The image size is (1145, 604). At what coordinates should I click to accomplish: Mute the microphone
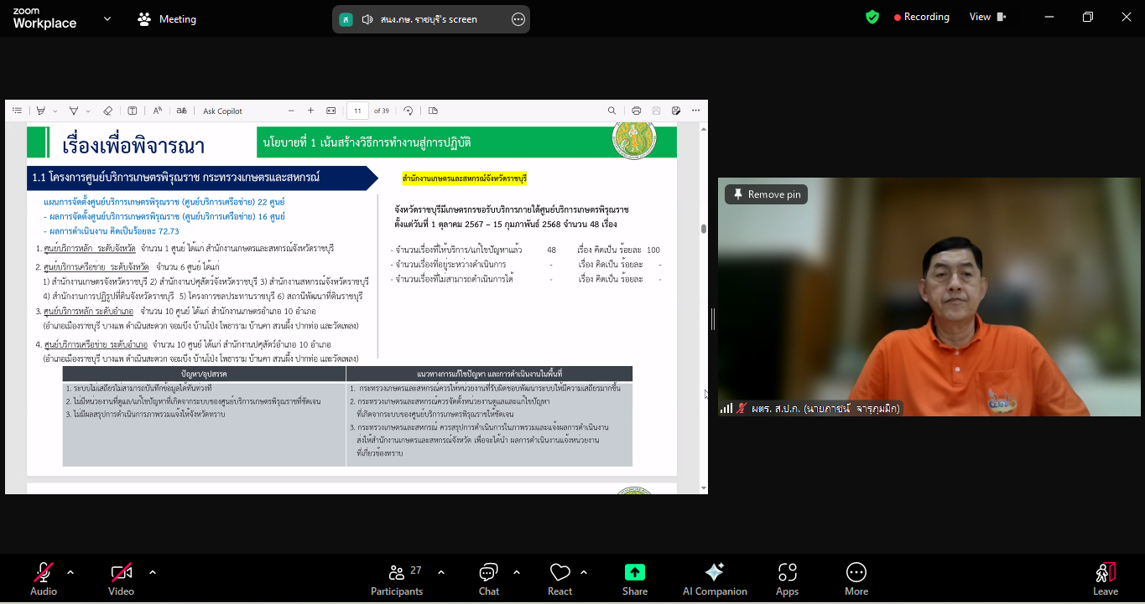point(42,578)
